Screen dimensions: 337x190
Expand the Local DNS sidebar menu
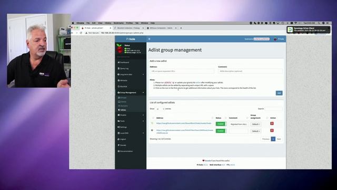[x=131, y=133]
